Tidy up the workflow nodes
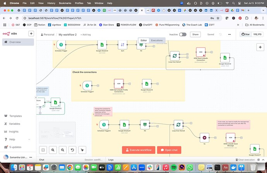Screen dimensions: 267x173 click(x=82, y=150)
